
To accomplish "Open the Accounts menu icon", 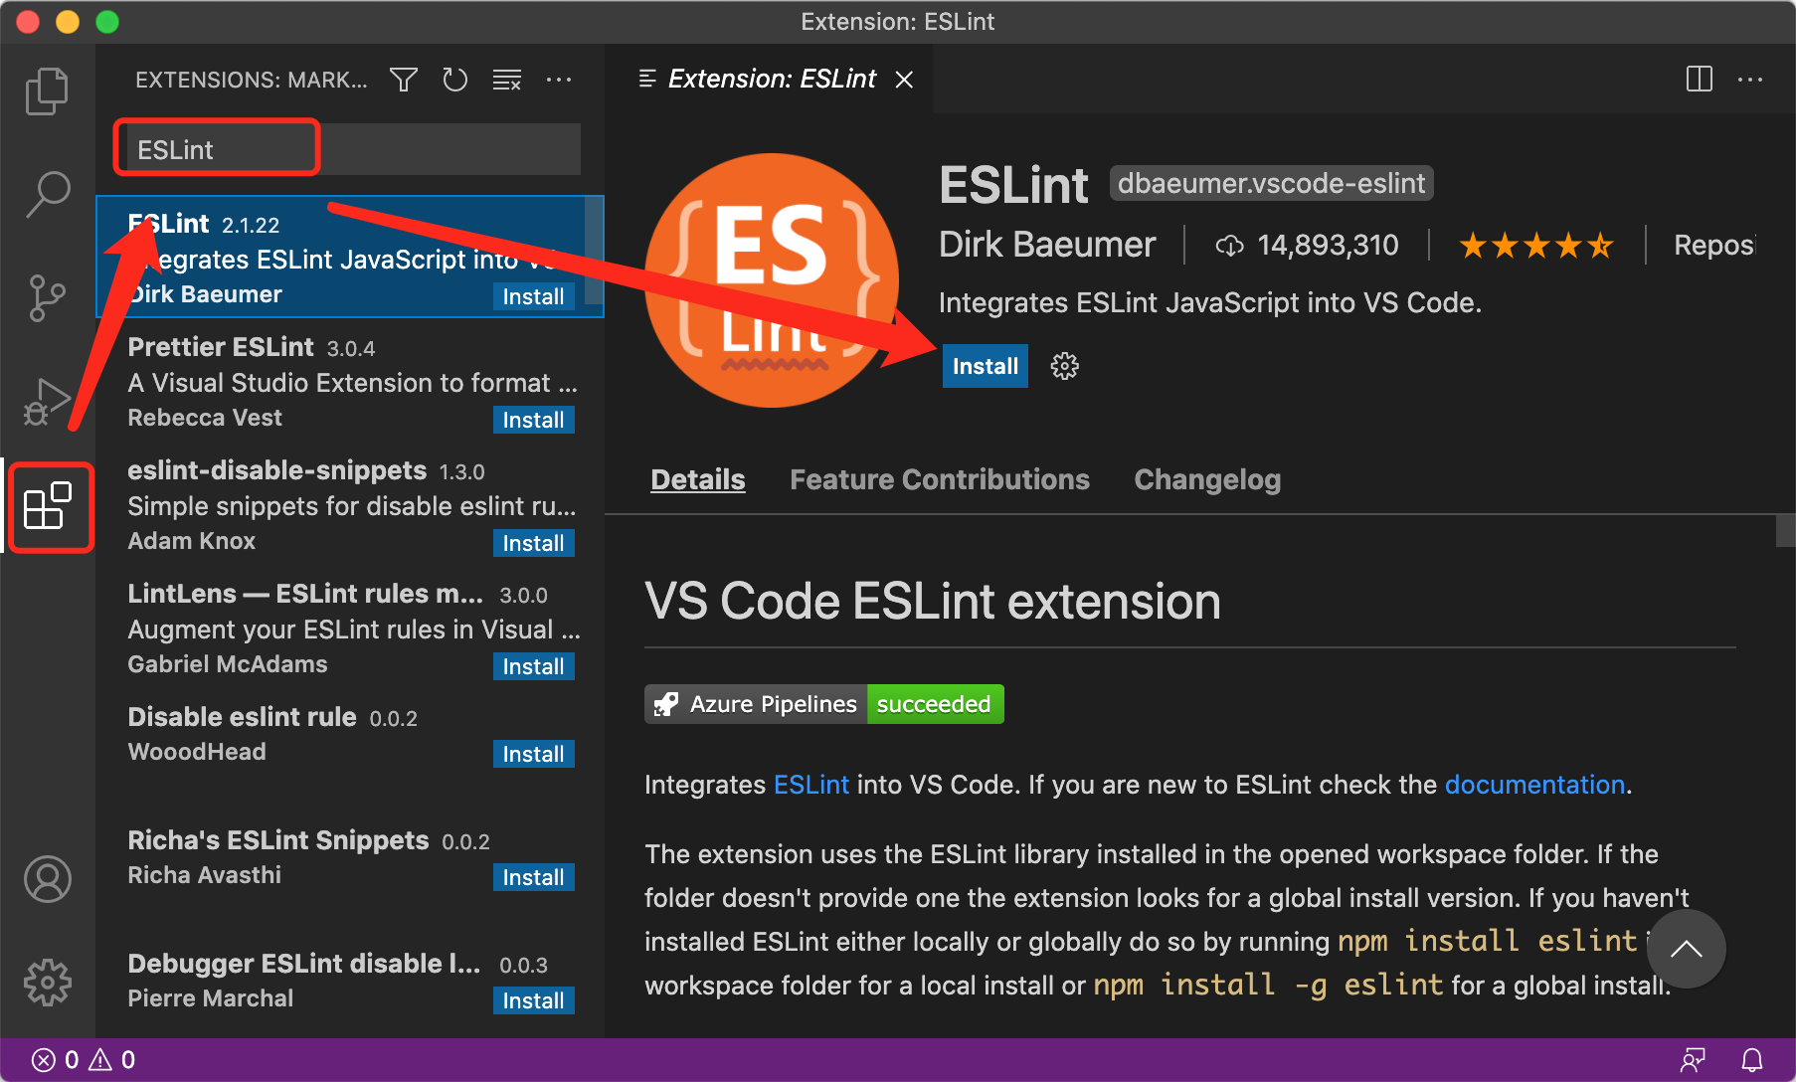I will click(47, 879).
